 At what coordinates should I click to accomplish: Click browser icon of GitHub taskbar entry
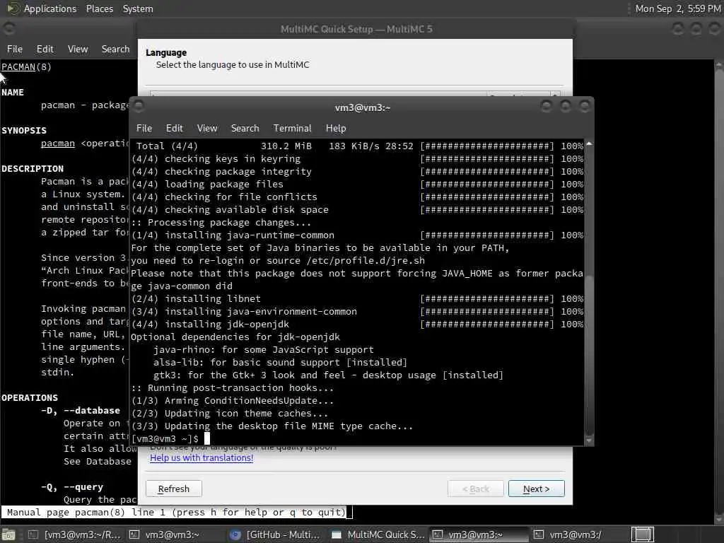click(x=235, y=535)
